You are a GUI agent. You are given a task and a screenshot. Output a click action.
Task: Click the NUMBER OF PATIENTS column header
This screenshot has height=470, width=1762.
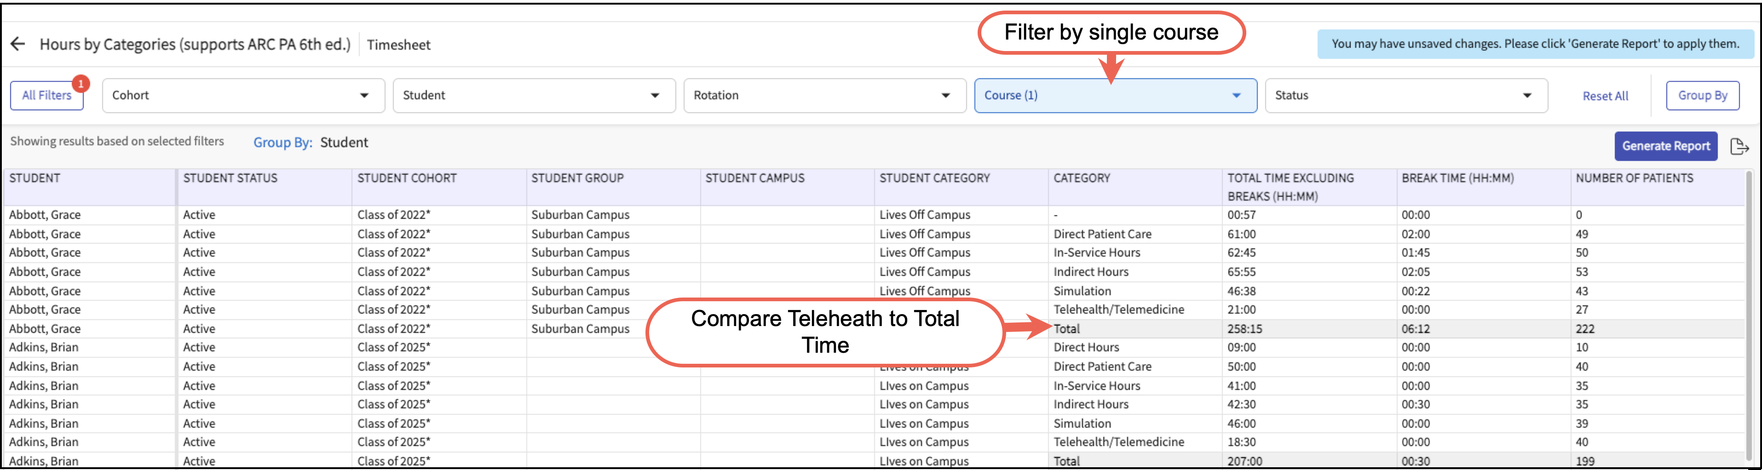pyautogui.click(x=1634, y=178)
